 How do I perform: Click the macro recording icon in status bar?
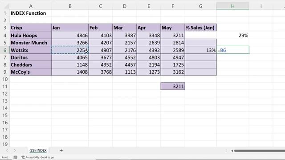point(16,157)
